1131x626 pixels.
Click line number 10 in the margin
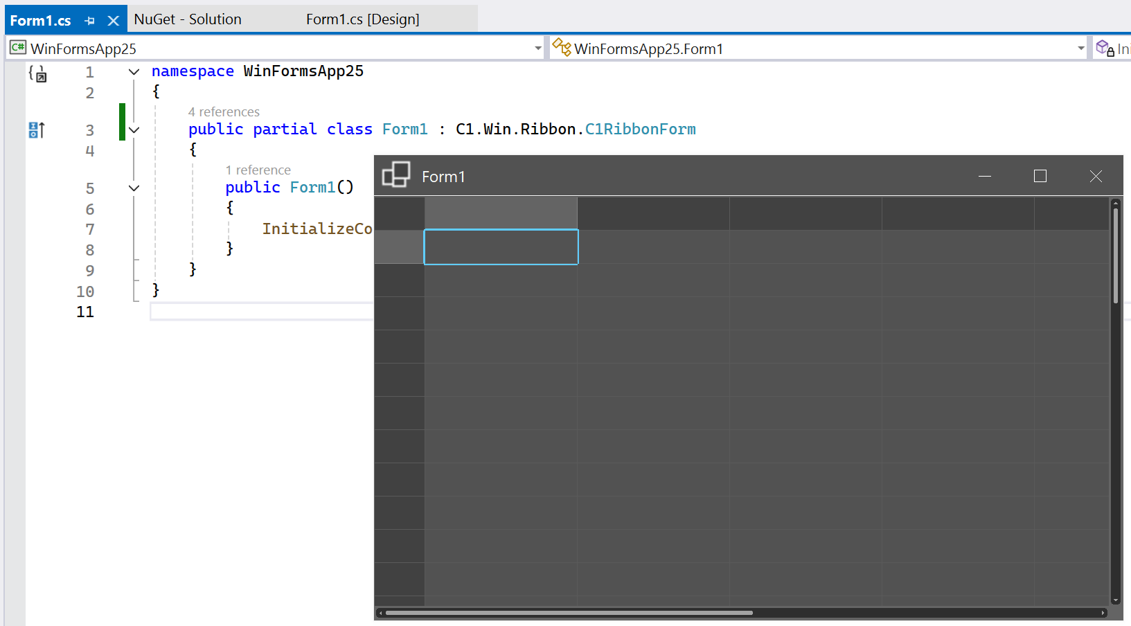(x=85, y=292)
